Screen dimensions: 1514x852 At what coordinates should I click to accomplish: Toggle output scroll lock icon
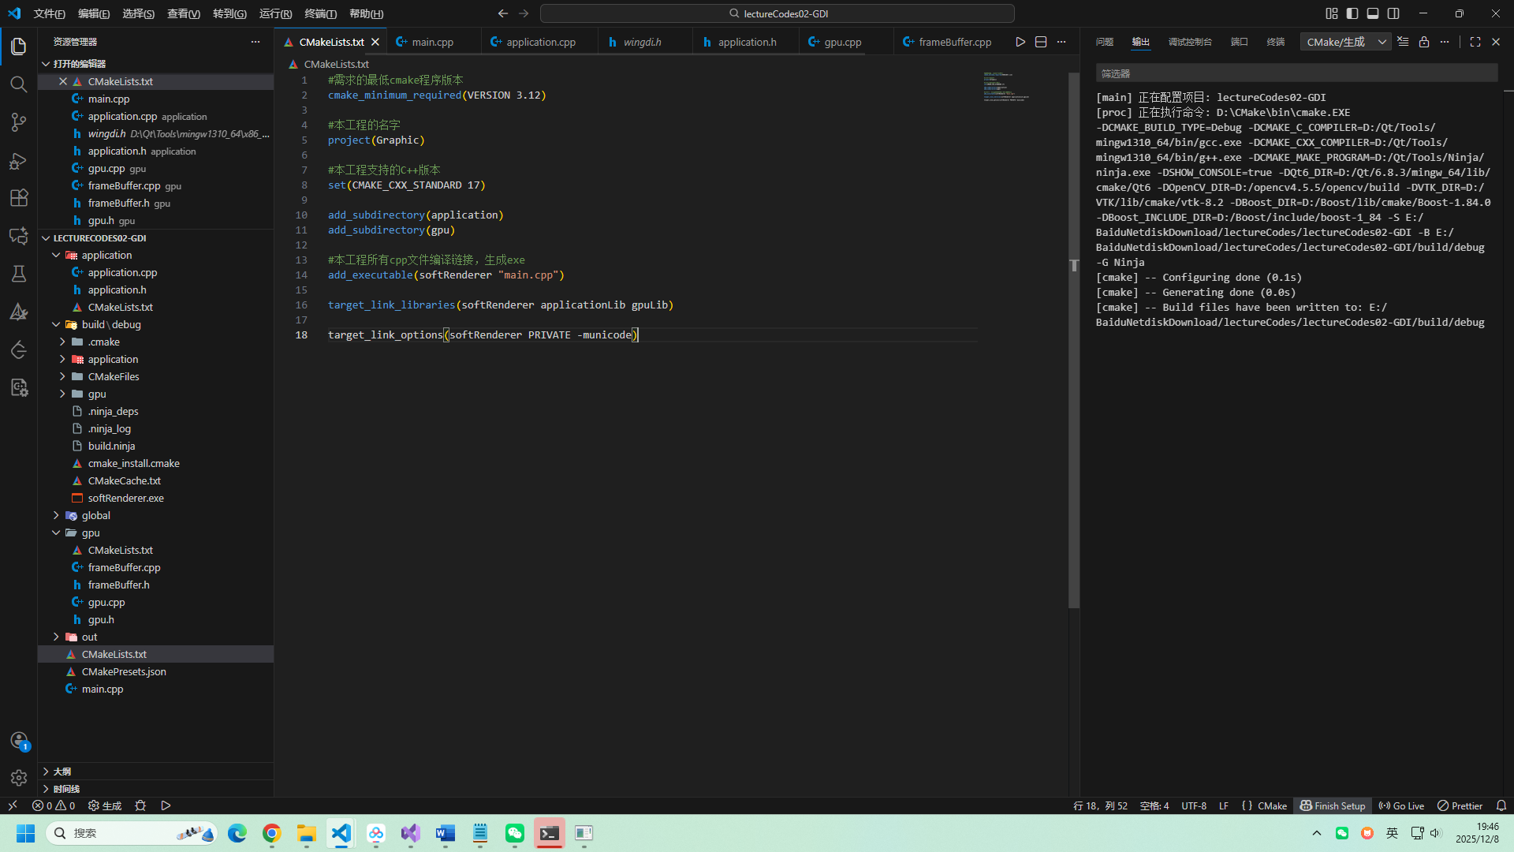(1423, 42)
